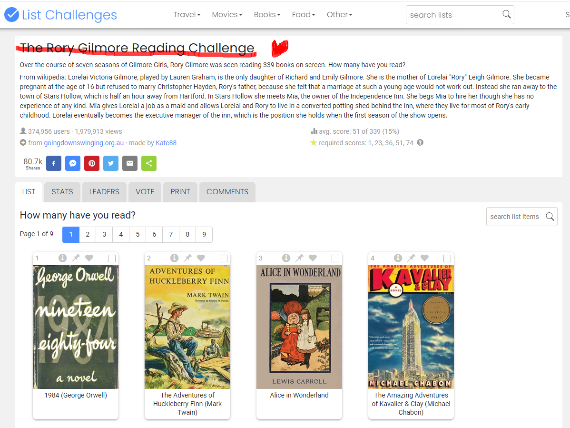570x428 pixels.
Task: Favorite the 1984 book with heart
Action: (x=89, y=258)
